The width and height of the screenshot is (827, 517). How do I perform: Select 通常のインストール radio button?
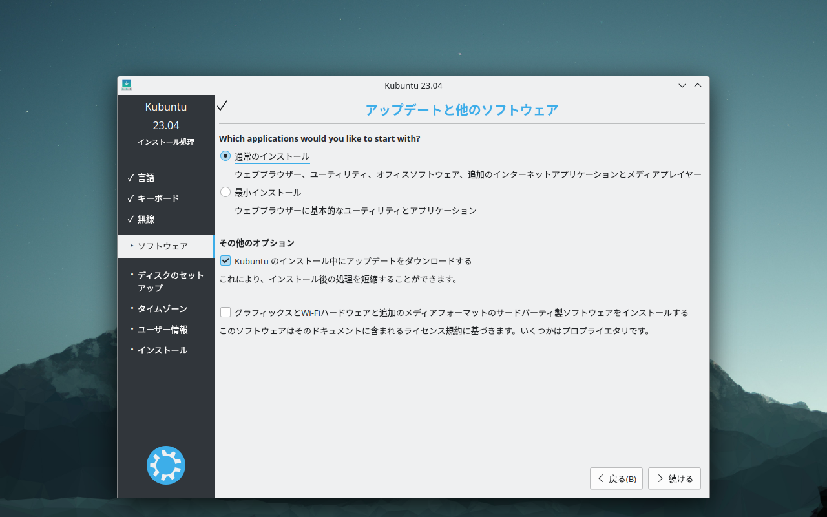225,156
